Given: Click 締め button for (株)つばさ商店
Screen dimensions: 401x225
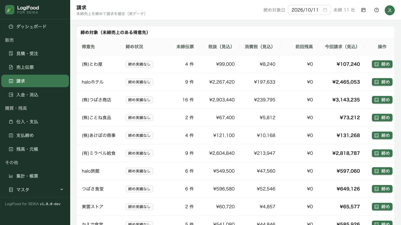Looking at the screenshot, I should [382, 100].
